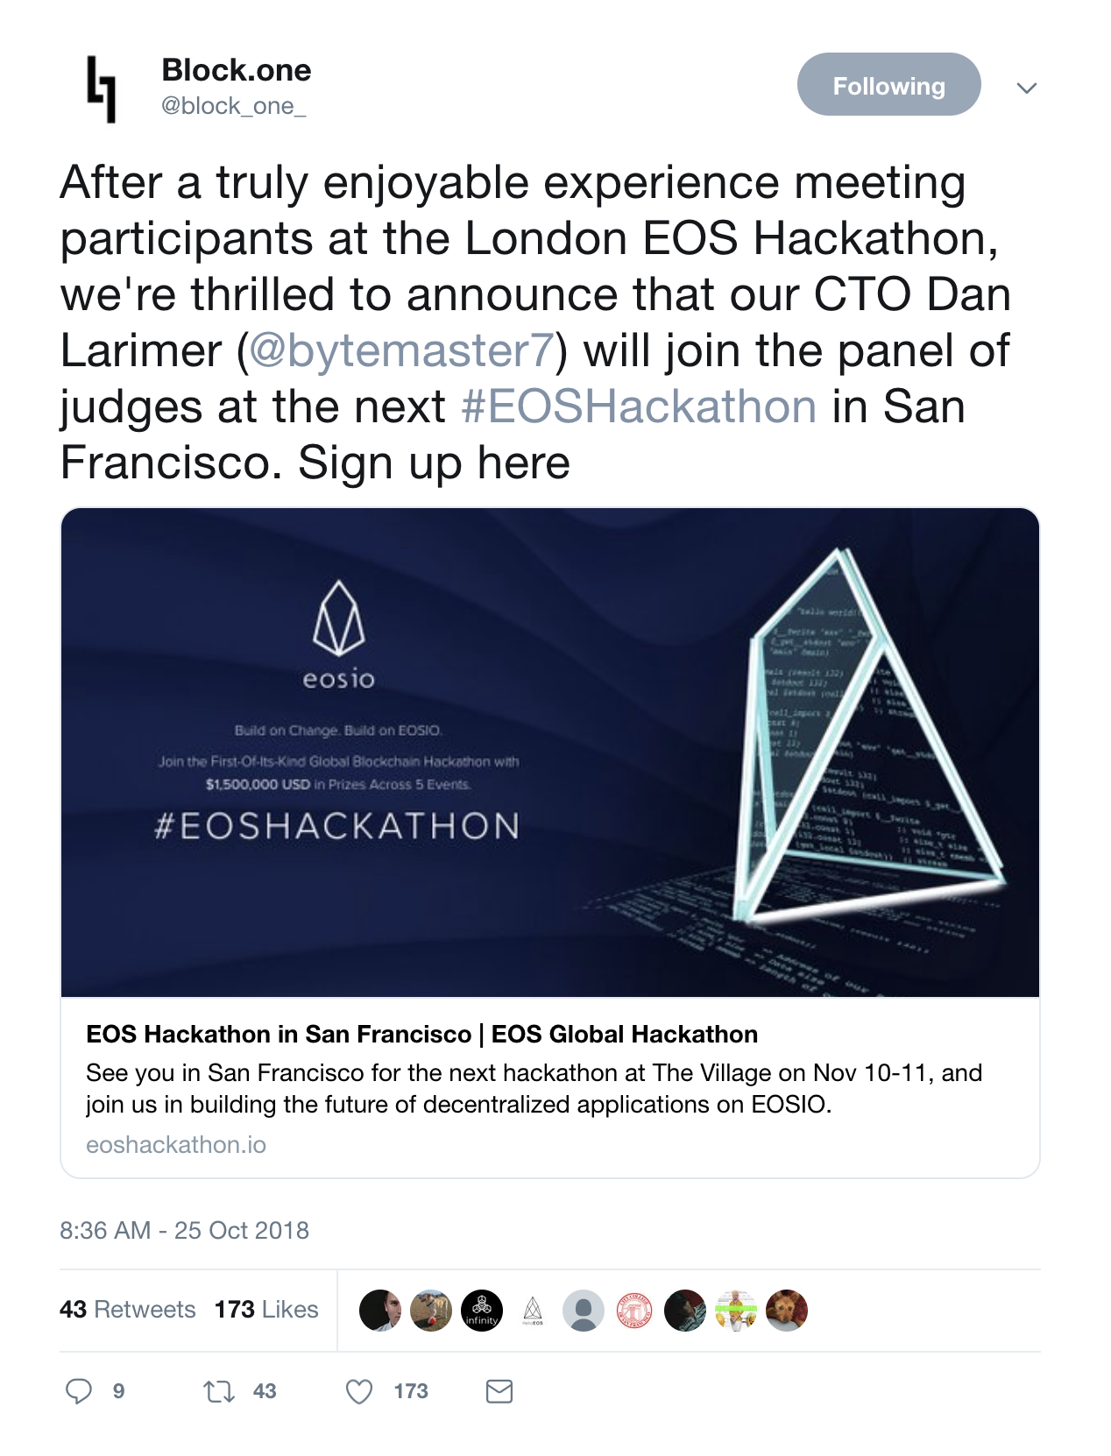Open the black infinity liker avatar
Image resolution: width=1111 pixels, height=1456 pixels.
click(482, 1311)
